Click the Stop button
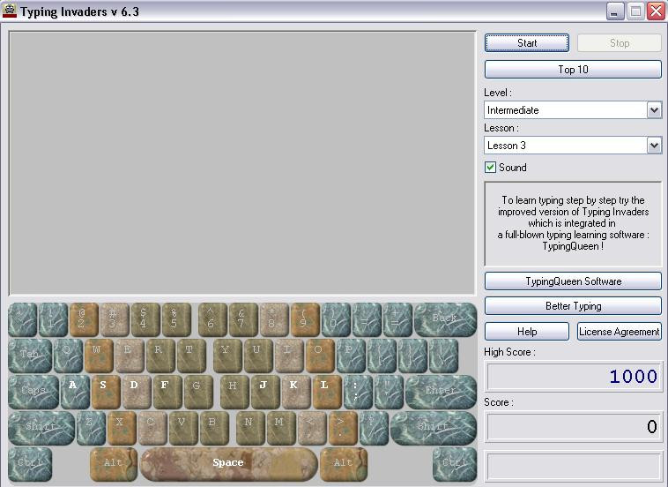 click(619, 43)
